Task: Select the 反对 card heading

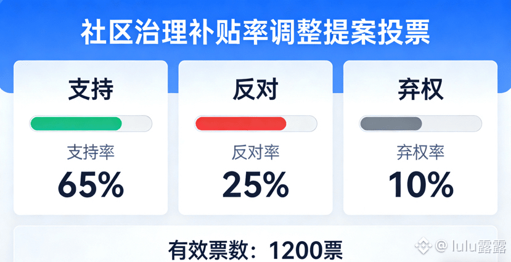Action: tap(255, 90)
